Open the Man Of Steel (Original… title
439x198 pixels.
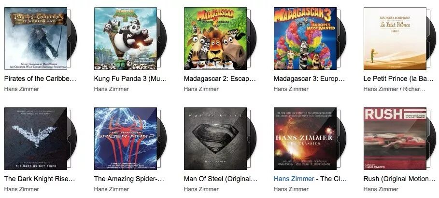click(220, 179)
